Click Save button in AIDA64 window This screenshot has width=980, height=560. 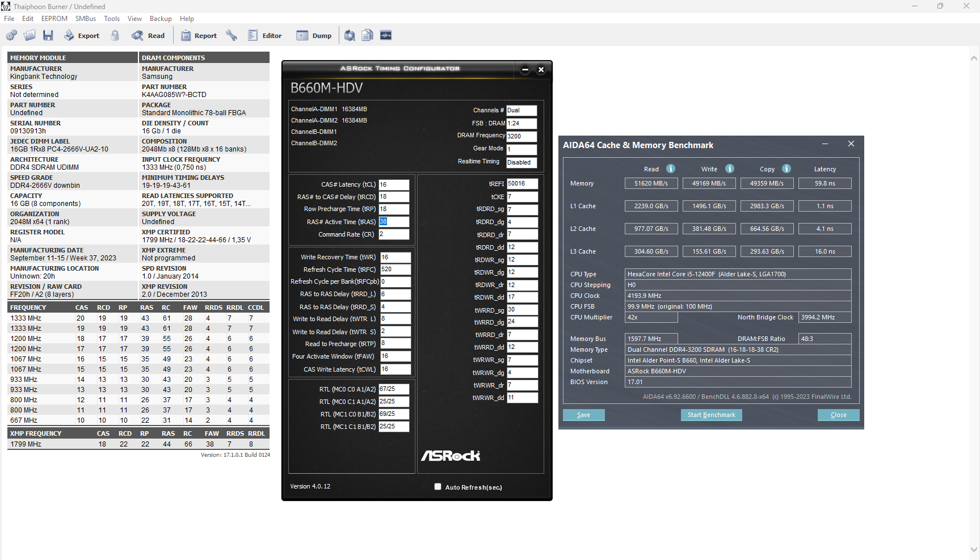584,415
